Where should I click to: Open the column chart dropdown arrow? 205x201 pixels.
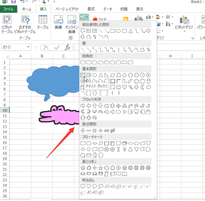click(153, 17)
